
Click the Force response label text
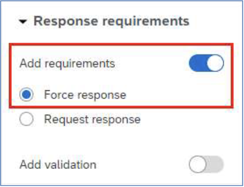coord(85,95)
